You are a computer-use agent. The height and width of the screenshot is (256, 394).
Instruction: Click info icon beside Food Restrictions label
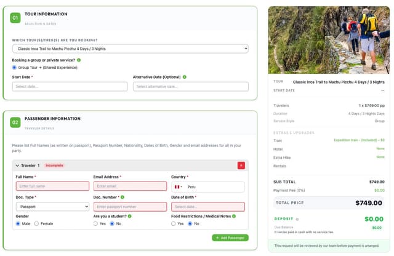click(234, 216)
